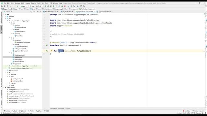Screen dimensions: 207x116
Task: Click the UTF-8 encoding in status bar
Action: point(193,113)
